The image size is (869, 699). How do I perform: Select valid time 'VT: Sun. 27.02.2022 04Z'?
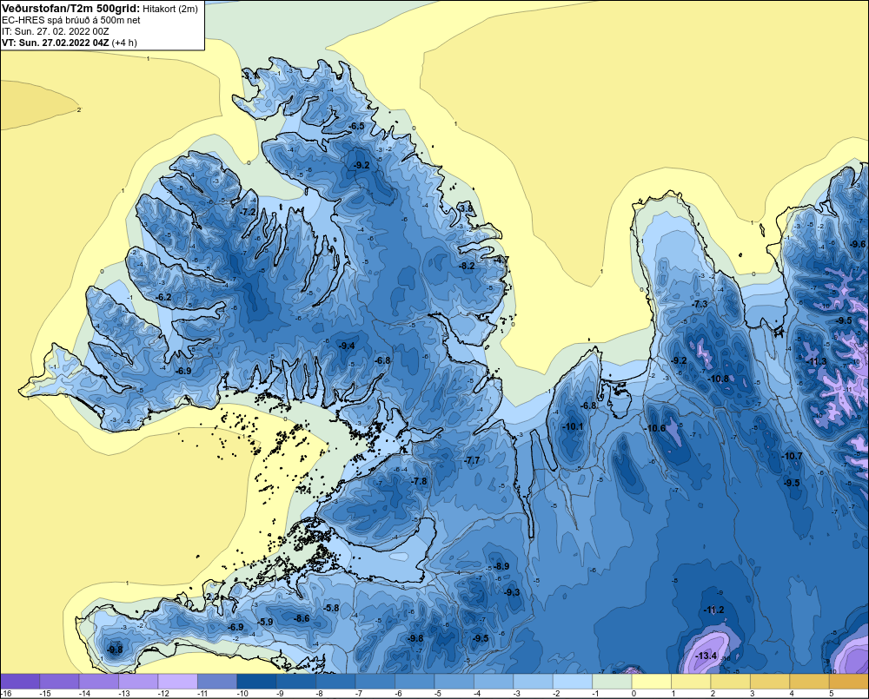tap(56, 43)
